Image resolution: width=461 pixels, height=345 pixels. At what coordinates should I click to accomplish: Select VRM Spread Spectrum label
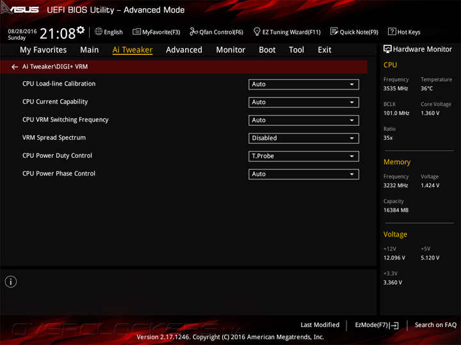click(54, 137)
